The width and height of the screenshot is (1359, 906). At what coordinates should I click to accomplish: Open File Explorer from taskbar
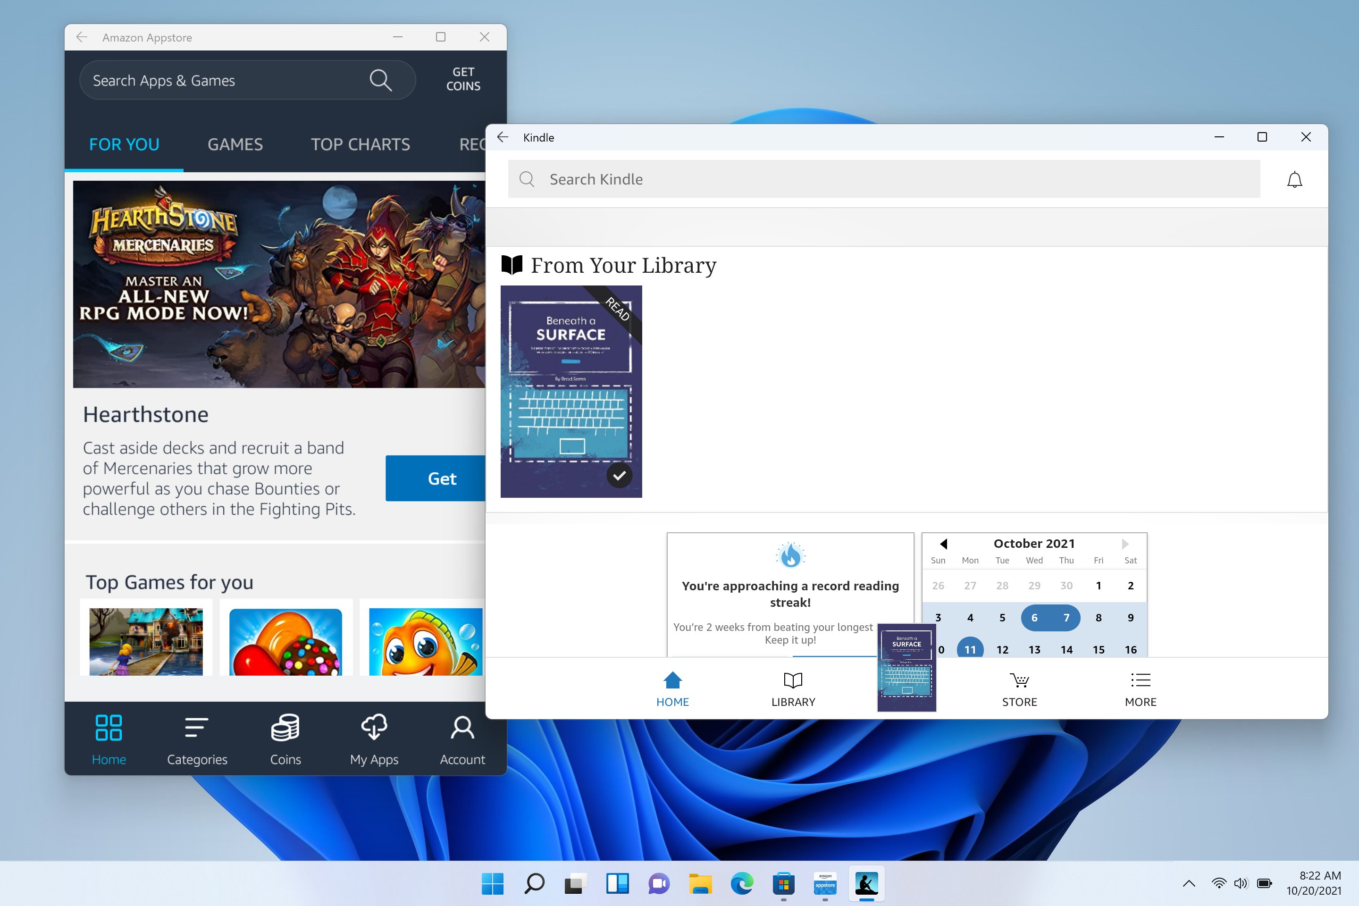[x=700, y=883]
